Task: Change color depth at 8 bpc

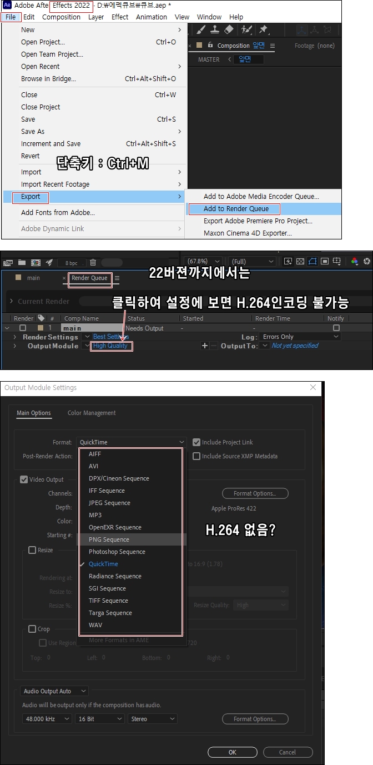Action: point(72,263)
